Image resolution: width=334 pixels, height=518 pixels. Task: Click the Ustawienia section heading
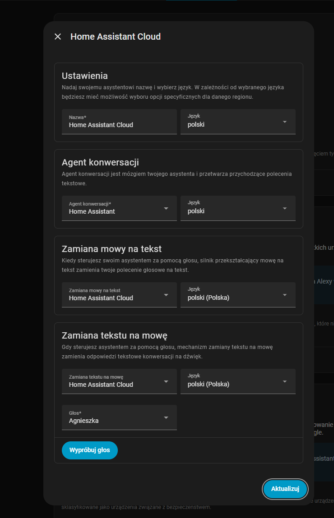point(85,75)
